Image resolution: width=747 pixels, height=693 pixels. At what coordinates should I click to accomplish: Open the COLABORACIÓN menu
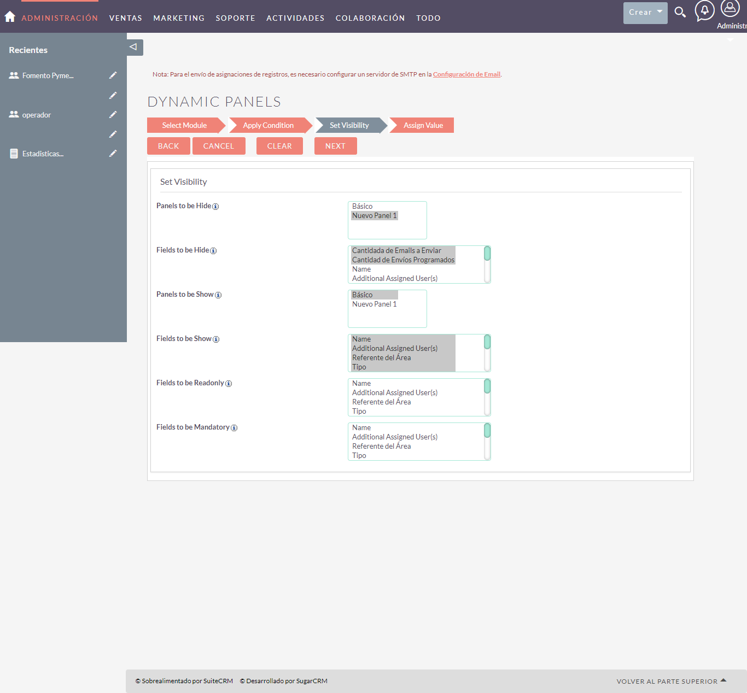click(x=370, y=18)
